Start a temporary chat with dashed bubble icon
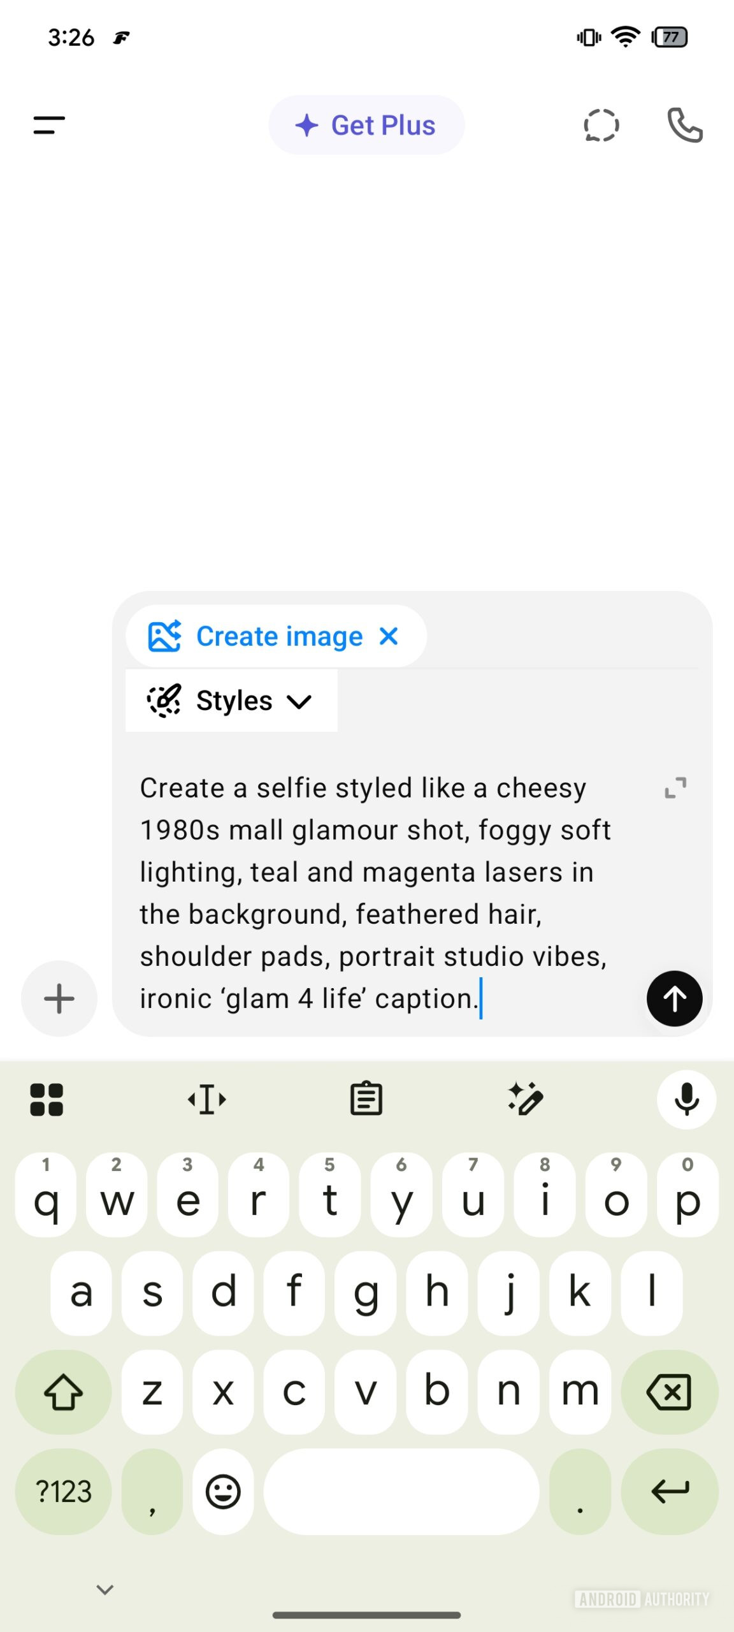Screen dimensions: 734x1632 click(601, 125)
